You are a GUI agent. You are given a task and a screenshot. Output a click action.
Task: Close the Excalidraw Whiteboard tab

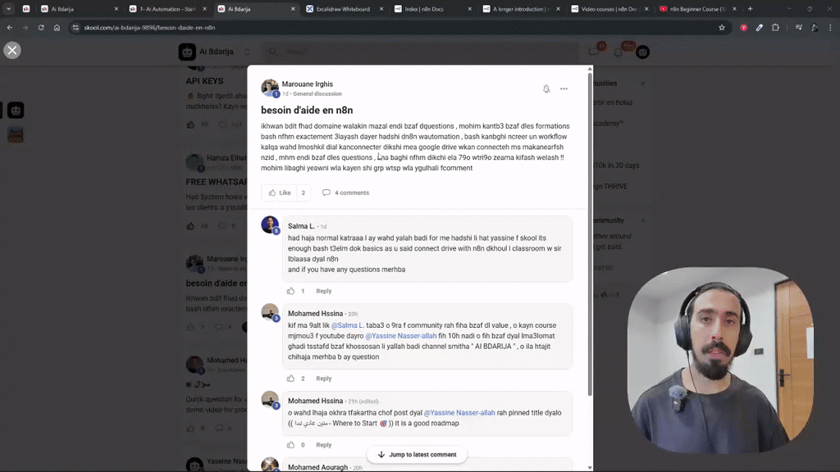[381, 9]
